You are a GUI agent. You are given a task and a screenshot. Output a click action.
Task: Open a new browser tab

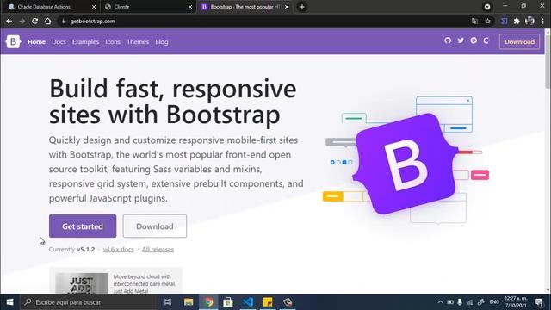click(x=302, y=7)
